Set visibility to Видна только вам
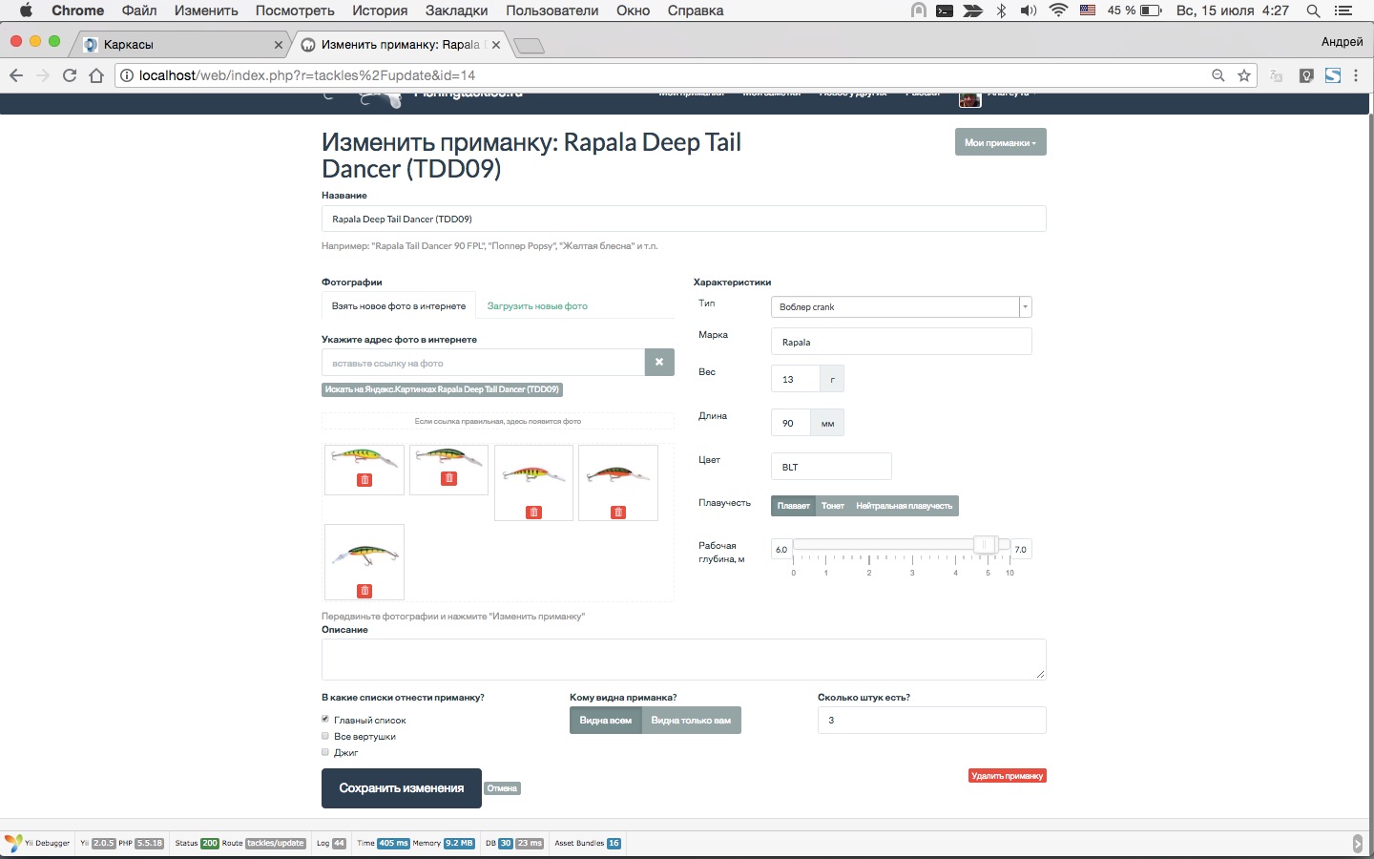The height and width of the screenshot is (859, 1374). [691, 721]
